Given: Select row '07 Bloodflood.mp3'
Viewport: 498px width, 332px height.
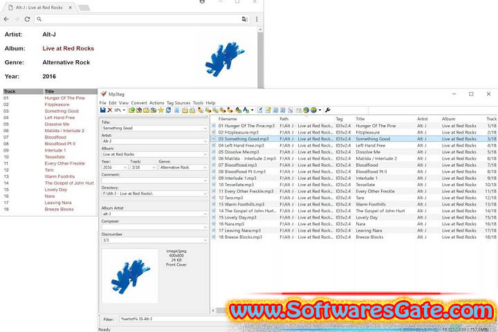Looking at the screenshot, I should pyautogui.click(x=353, y=165).
